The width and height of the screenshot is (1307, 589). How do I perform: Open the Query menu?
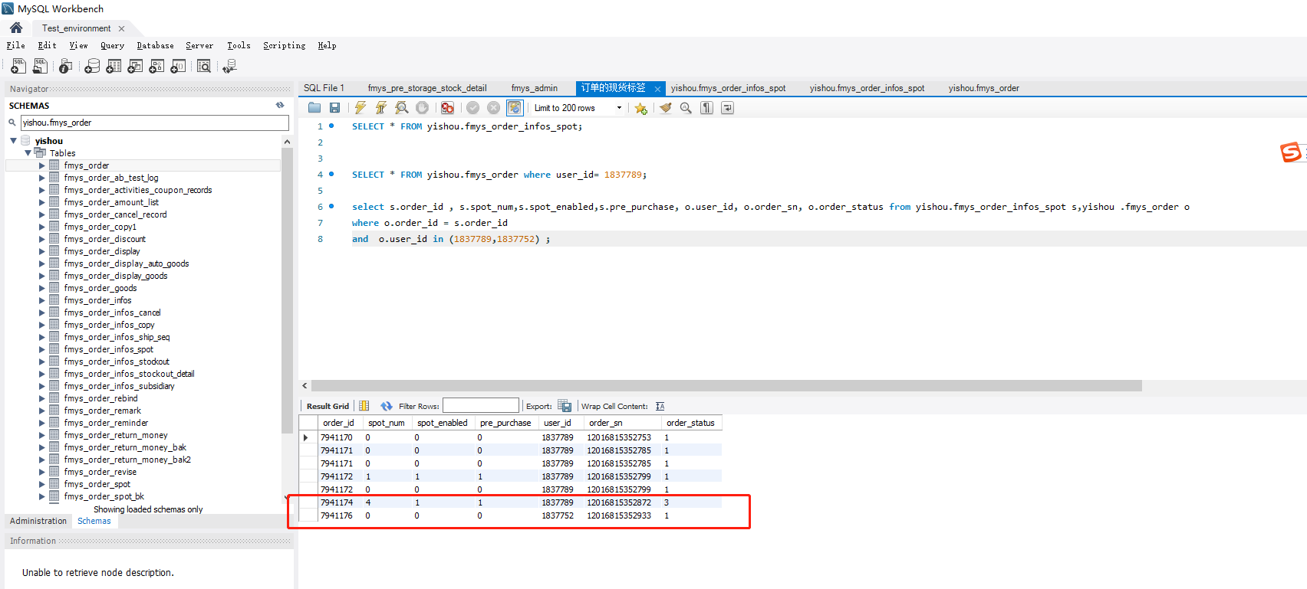pyautogui.click(x=112, y=46)
